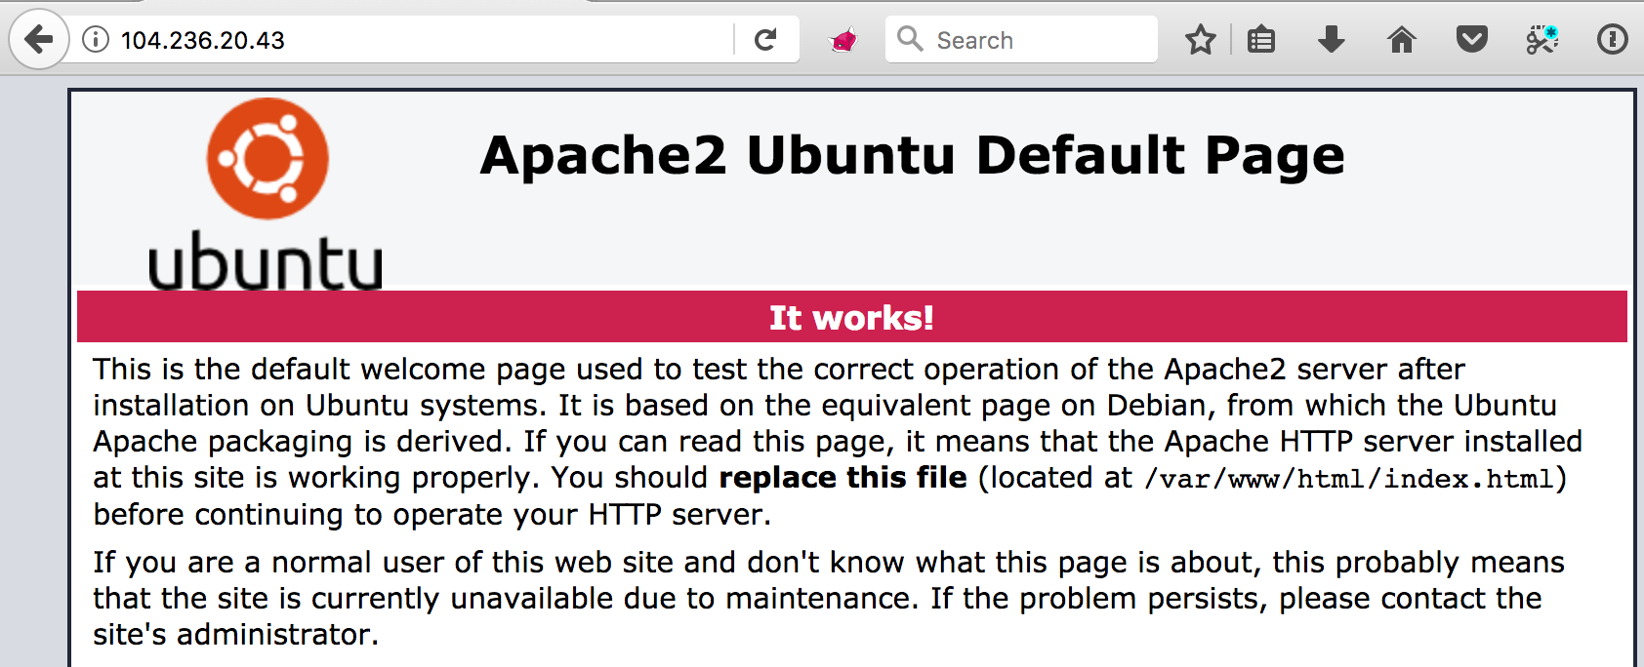Image resolution: width=1644 pixels, height=667 pixels.
Task: Click the path /var/www/html/index.html
Action: [x=1349, y=479]
